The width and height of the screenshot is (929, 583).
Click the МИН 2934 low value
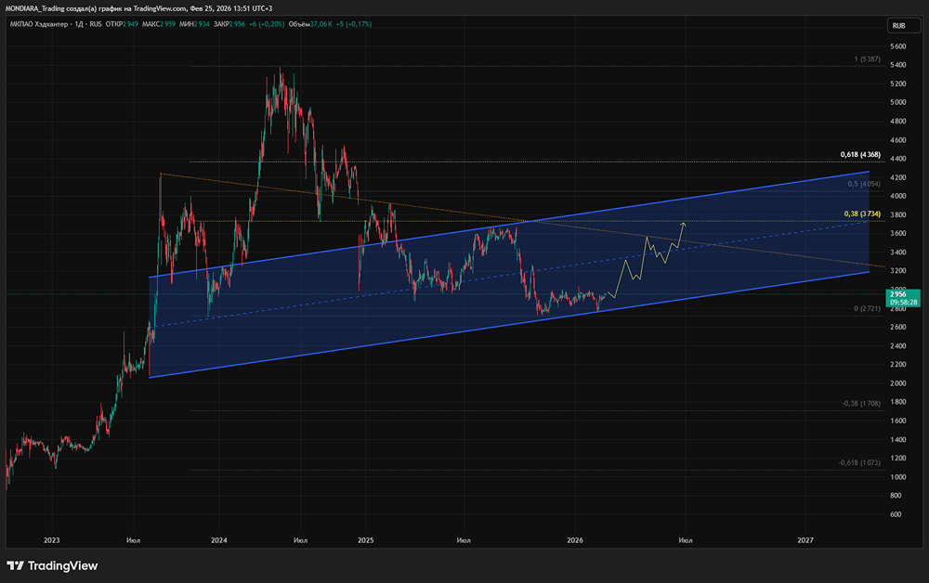(194, 24)
